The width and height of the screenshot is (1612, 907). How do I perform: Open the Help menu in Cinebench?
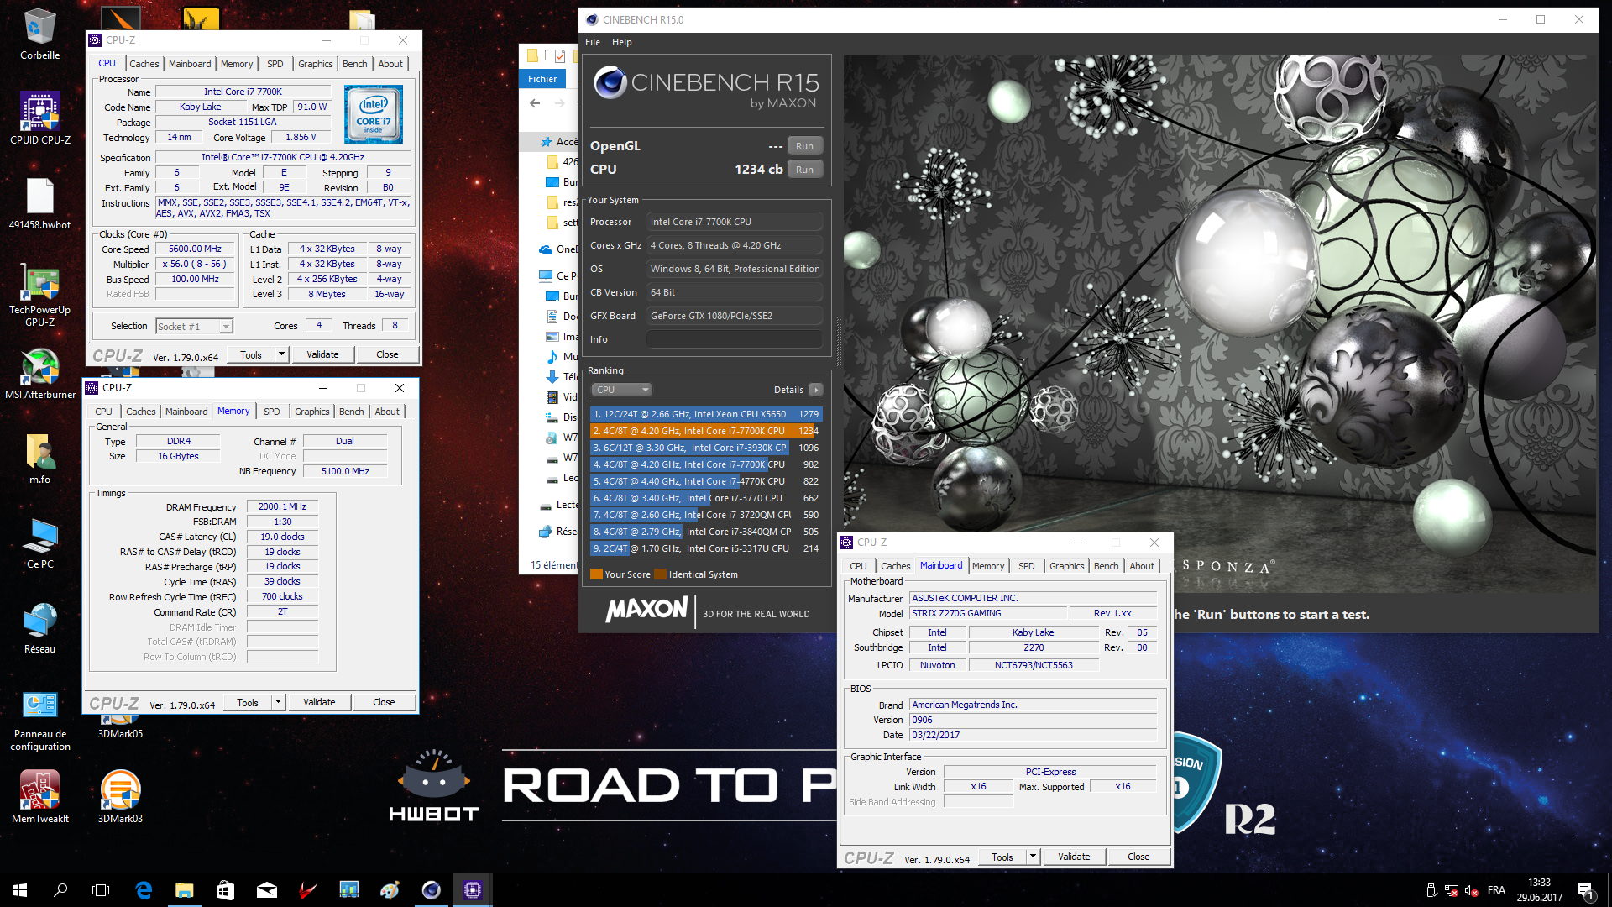pos(621,42)
